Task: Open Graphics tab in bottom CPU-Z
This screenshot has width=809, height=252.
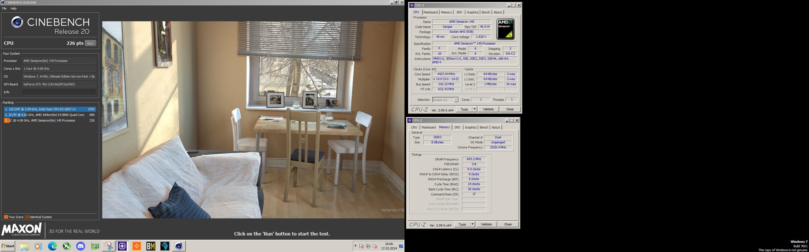Action: (471, 127)
